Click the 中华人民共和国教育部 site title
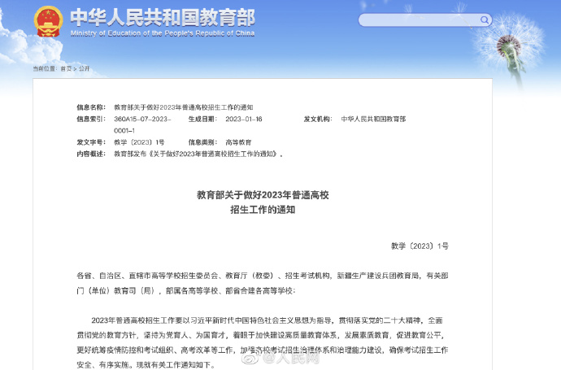The image size is (561, 370). pos(163,17)
